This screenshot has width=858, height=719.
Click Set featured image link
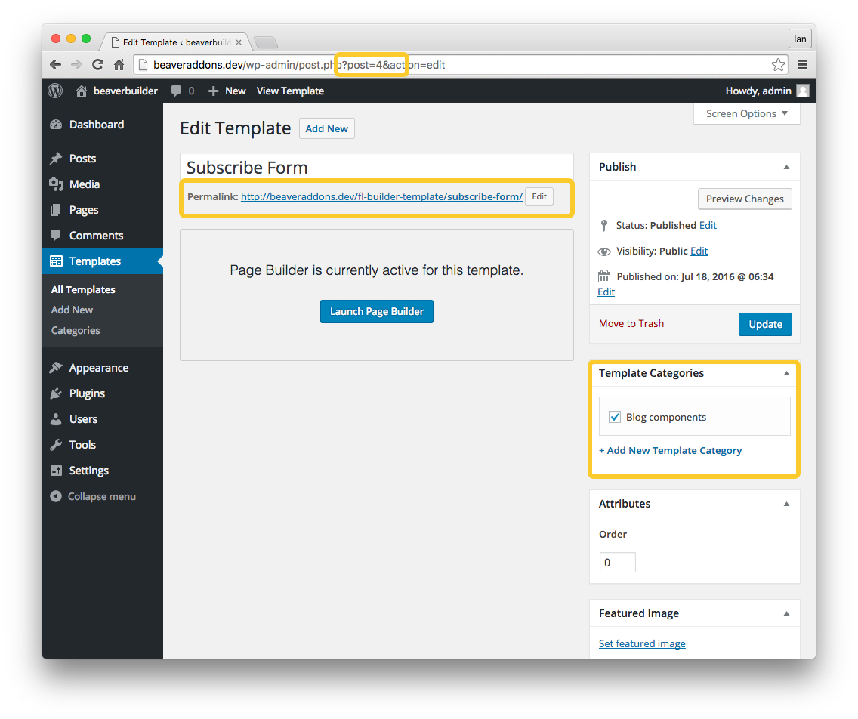click(642, 643)
